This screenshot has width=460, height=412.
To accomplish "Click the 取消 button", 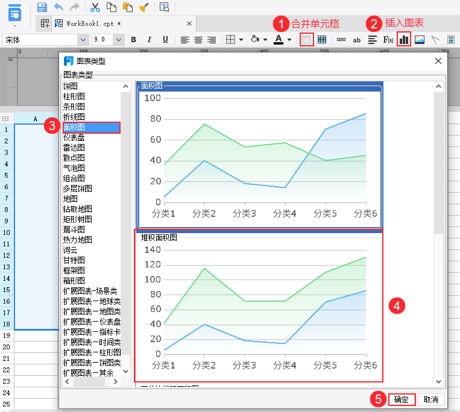I will (430, 399).
